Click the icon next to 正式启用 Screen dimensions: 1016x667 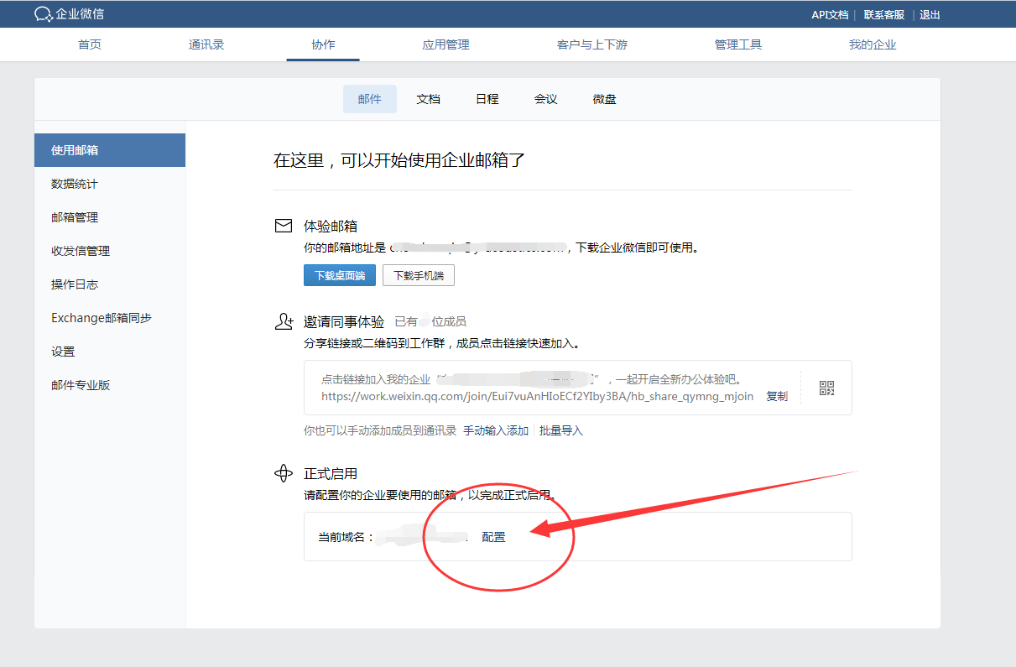click(x=284, y=473)
